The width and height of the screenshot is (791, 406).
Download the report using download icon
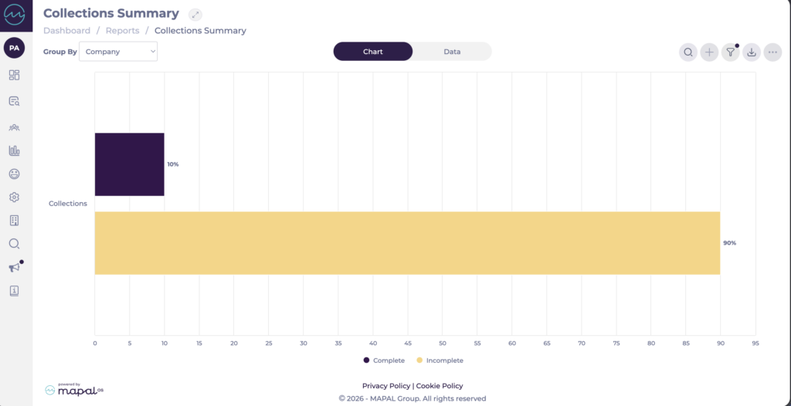click(x=751, y=52)
